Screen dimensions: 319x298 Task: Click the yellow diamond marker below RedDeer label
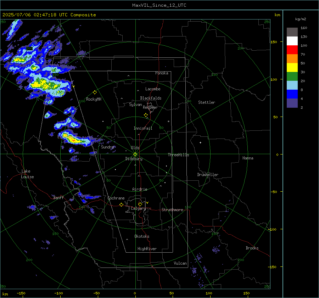pos(146,115)
